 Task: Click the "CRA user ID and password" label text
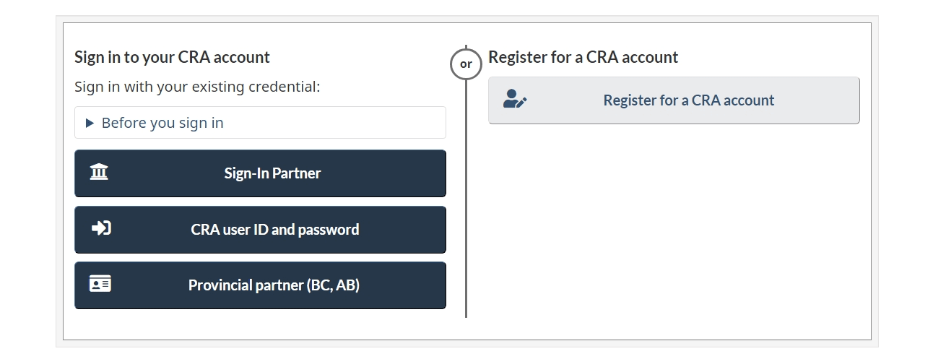pyautogui.click(x=274, y=230)
